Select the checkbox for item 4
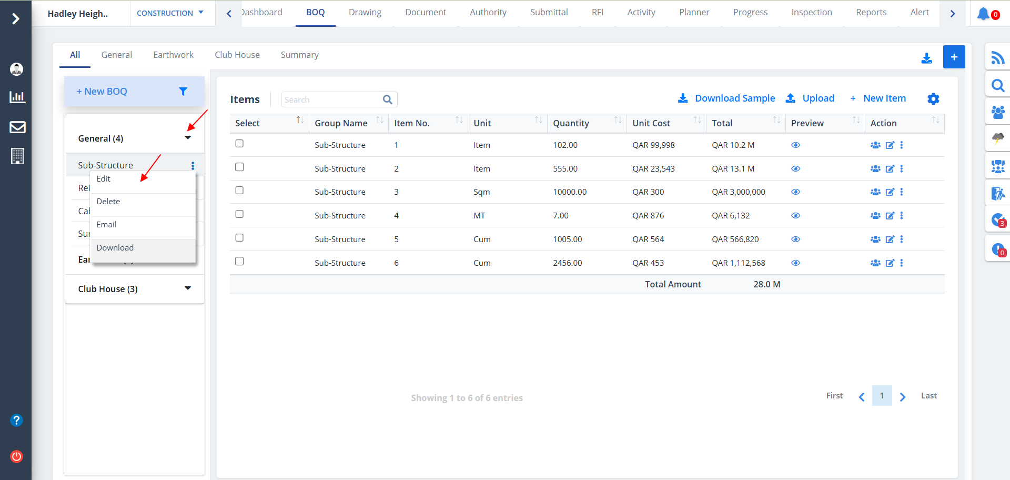 (x=239, y=214)
